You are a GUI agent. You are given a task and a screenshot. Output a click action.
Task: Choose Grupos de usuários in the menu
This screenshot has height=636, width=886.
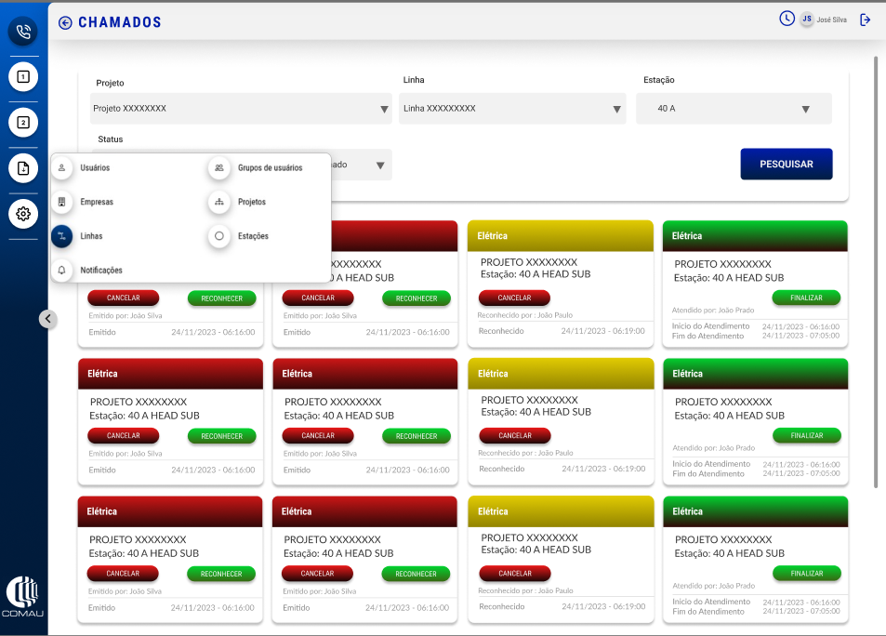[x=270, y=168]
